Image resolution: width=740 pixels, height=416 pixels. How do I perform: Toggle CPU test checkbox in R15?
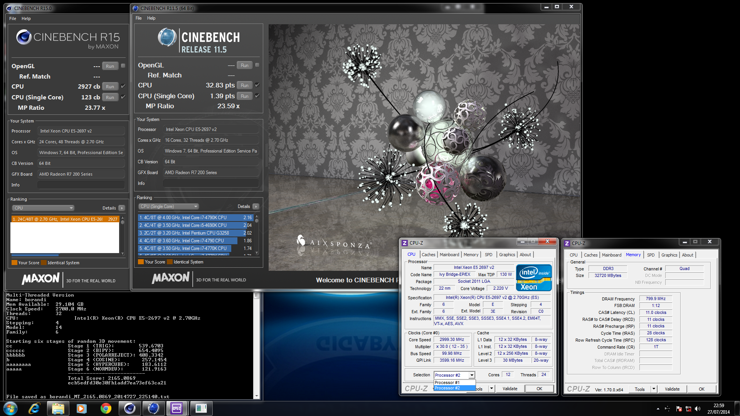123,86
